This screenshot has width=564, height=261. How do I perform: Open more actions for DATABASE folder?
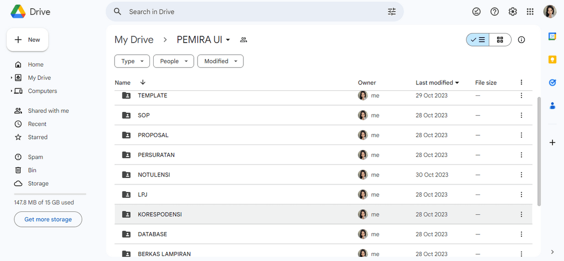(x=521, y=234)
